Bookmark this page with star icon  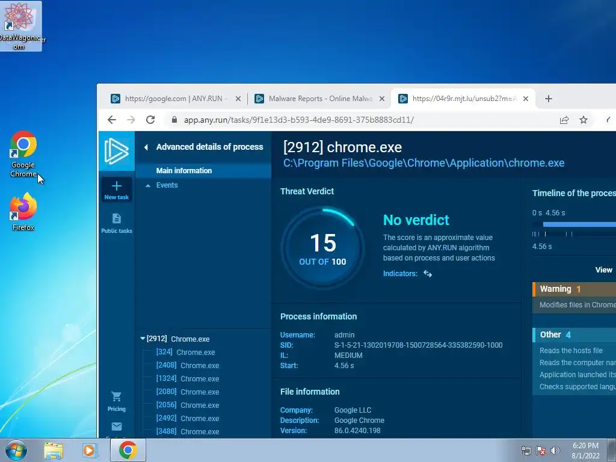(x=584, y=120)
